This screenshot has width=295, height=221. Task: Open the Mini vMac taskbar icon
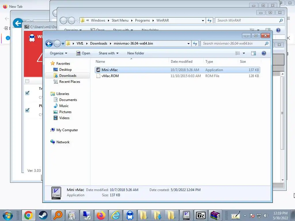pos(186,215)
